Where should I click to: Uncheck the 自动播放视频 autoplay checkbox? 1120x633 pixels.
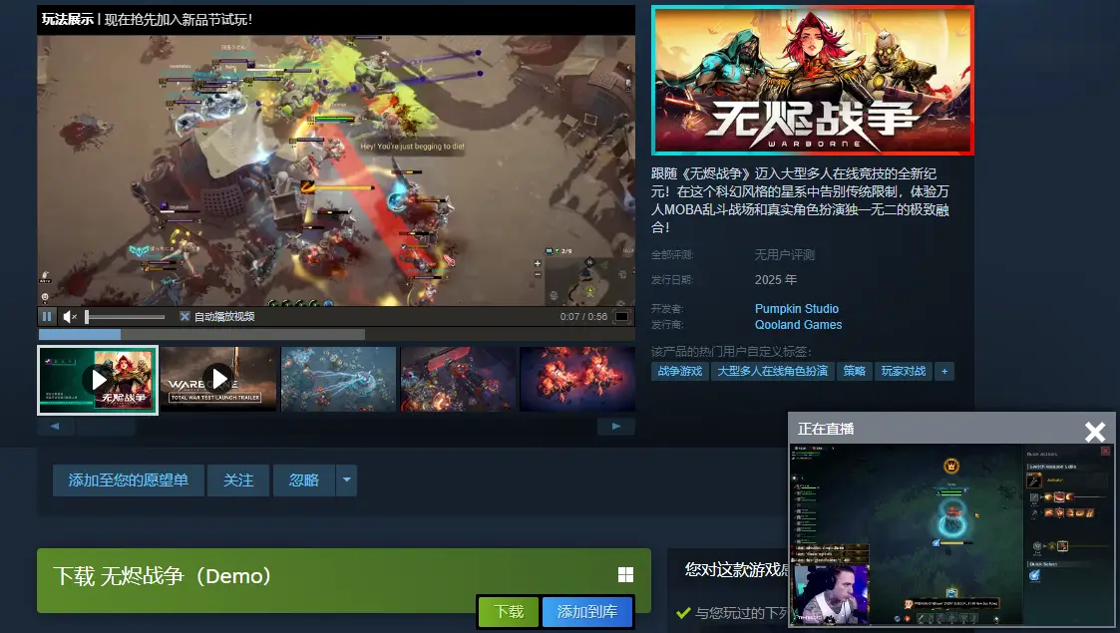[185, 316]
